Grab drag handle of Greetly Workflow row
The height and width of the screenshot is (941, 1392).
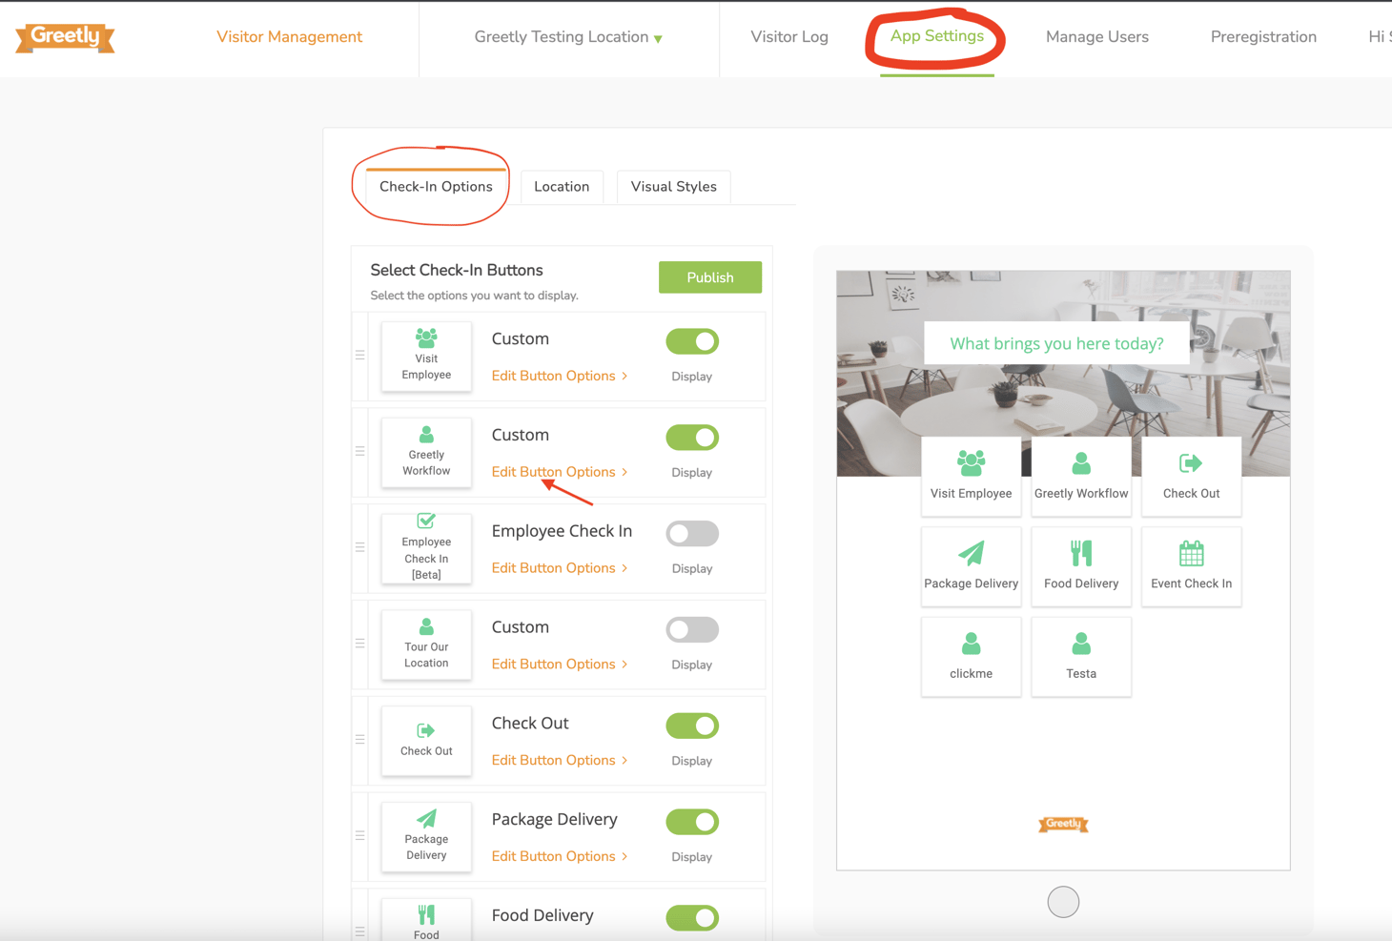pyautogui.click(x=360, y=451)
